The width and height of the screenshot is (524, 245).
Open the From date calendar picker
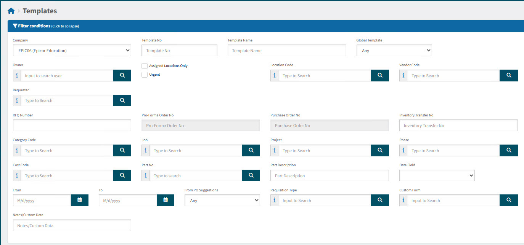[80, 200]
